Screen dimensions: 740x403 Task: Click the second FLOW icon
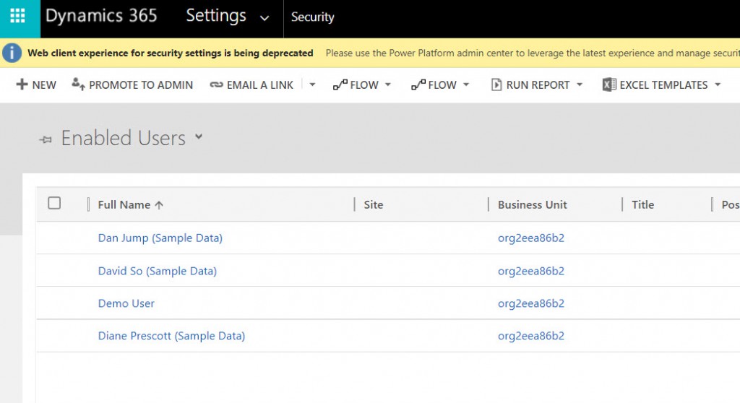pyautogui.click(x=418, y=84)
